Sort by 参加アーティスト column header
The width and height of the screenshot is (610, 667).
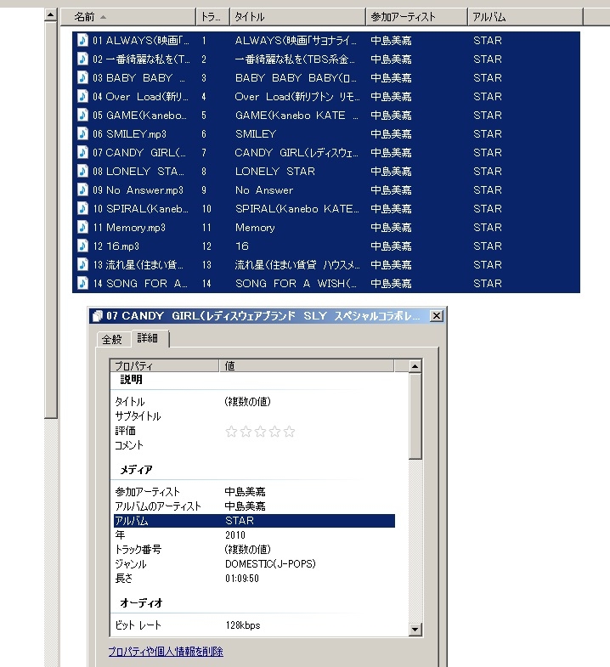coord(417,17)
